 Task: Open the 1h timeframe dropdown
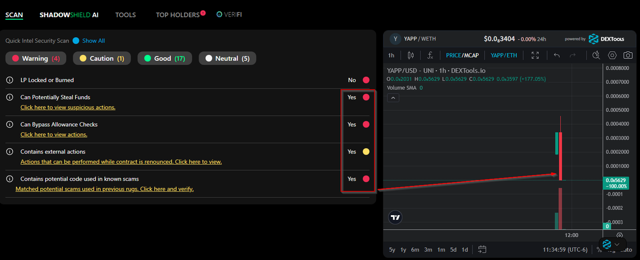coord(391,55)
